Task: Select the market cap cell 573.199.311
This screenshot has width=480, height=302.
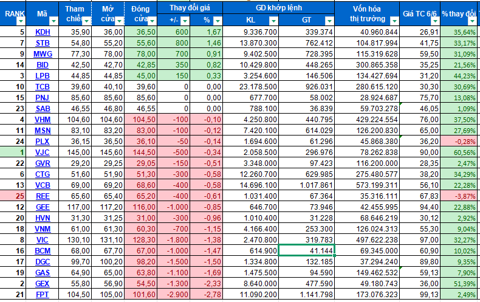Action: pos(367,185)
